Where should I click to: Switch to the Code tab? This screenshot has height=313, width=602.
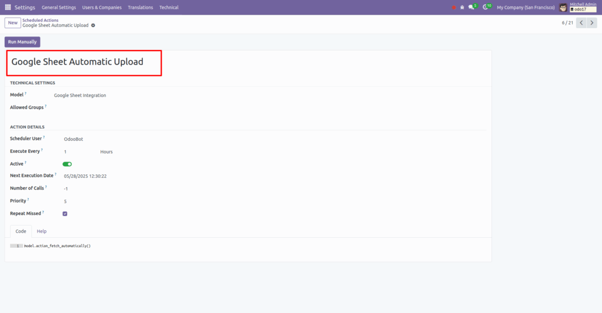coord(21,231)
